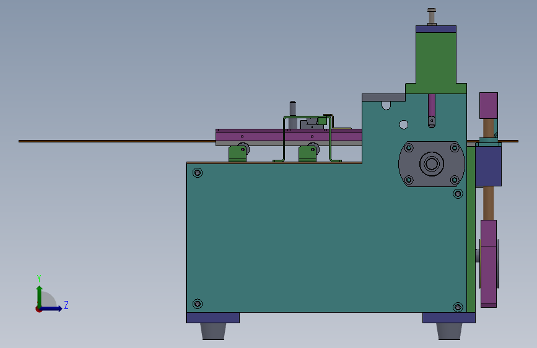Click the red origin ball of the triad
The height and width of the screenshot is (348, 537).
(38, 309)
